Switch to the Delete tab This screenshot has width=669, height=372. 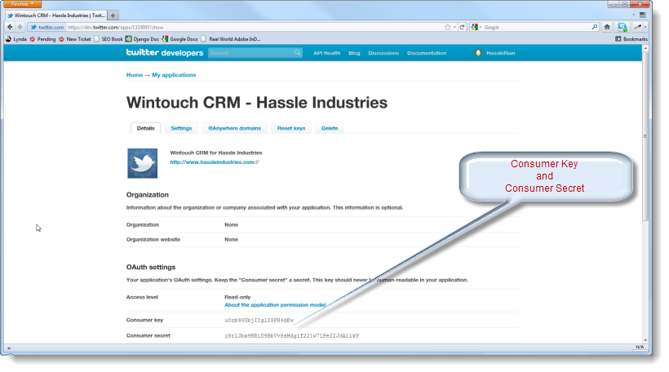[x=330, y=128]
